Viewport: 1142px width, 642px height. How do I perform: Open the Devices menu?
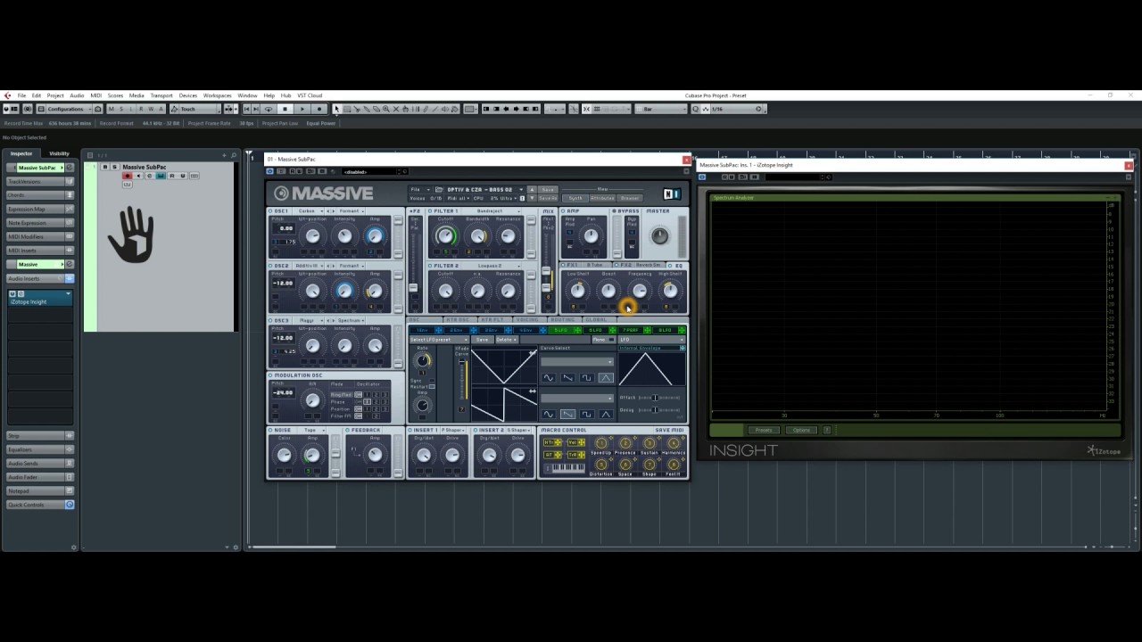[188, 95]
